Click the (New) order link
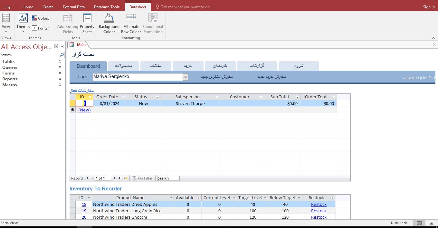Viewport: 438px width, 228px height. (x=84, y=110)
